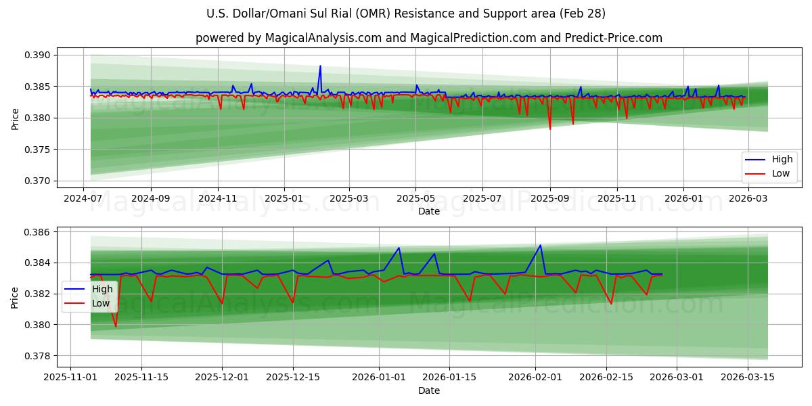The image size is (812, 406).
Task: Click the 2026-03-01 date label on bottom chart
Action: pyautogui.click(x=676, y=378)
